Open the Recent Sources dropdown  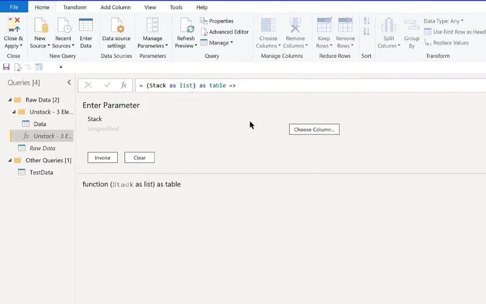click(73, 46)
